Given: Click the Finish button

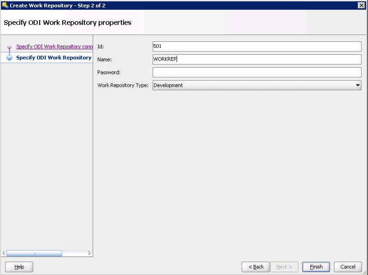Looking at the screenshot, I should coord(316,267).
